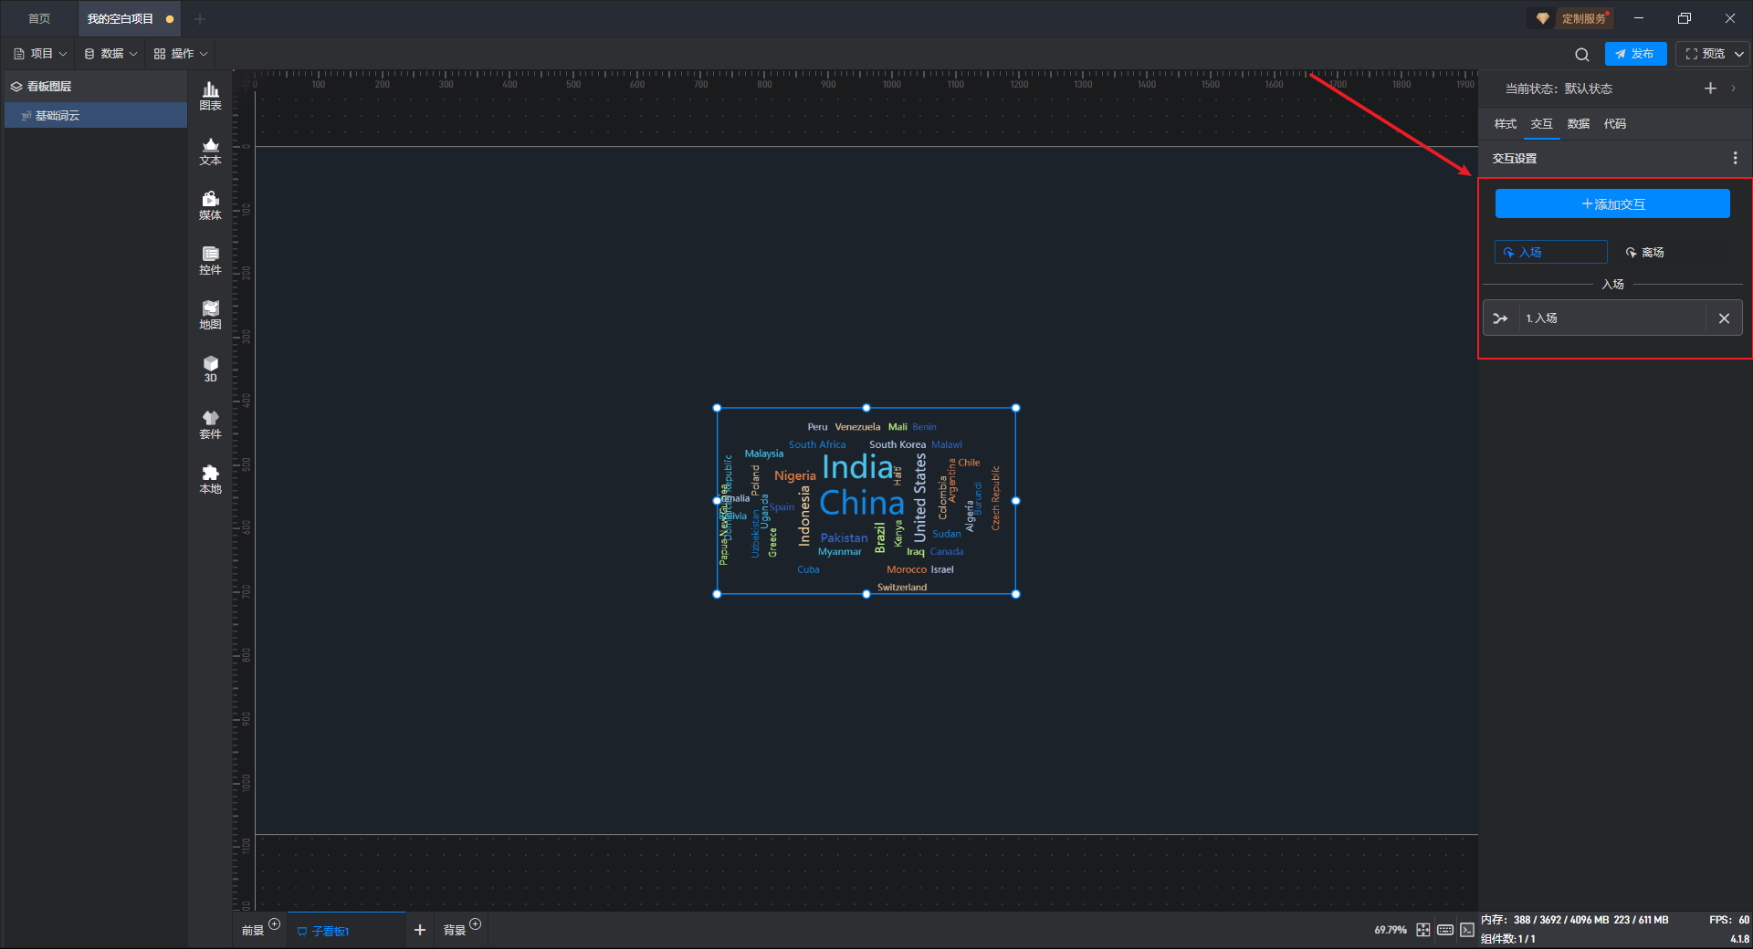This screenshot has width=1753, height=949.
Task: Open the 套件 kit components panel
Action: coord(210,424)
